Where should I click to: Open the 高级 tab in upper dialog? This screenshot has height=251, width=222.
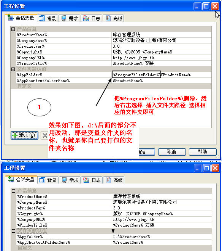[114, 18]
